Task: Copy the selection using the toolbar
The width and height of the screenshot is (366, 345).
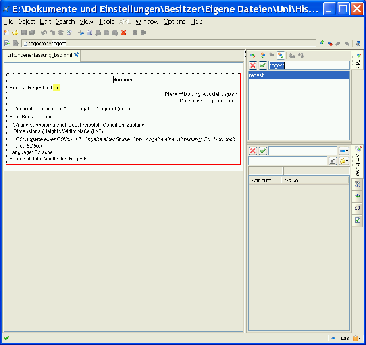Action: pyautogui.click(x=89, y=33)
